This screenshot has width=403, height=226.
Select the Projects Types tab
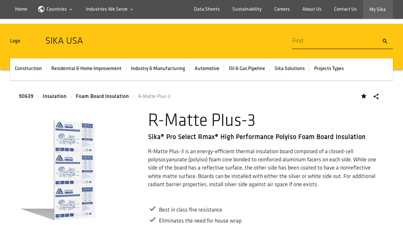(x=329, y=68)
